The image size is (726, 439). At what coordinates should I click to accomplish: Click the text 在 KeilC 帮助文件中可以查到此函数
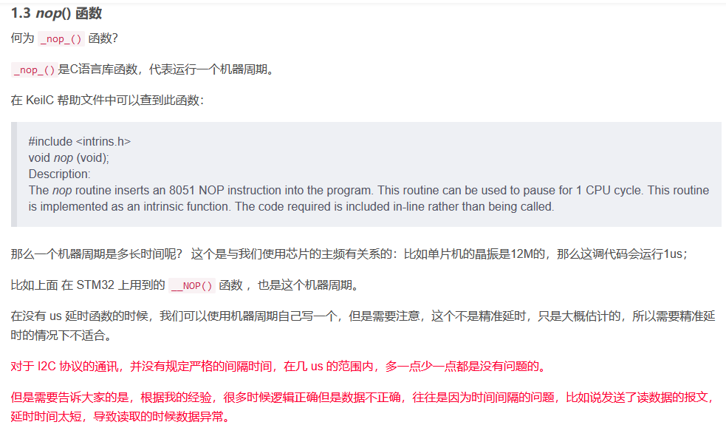click(x=107, y=100)
